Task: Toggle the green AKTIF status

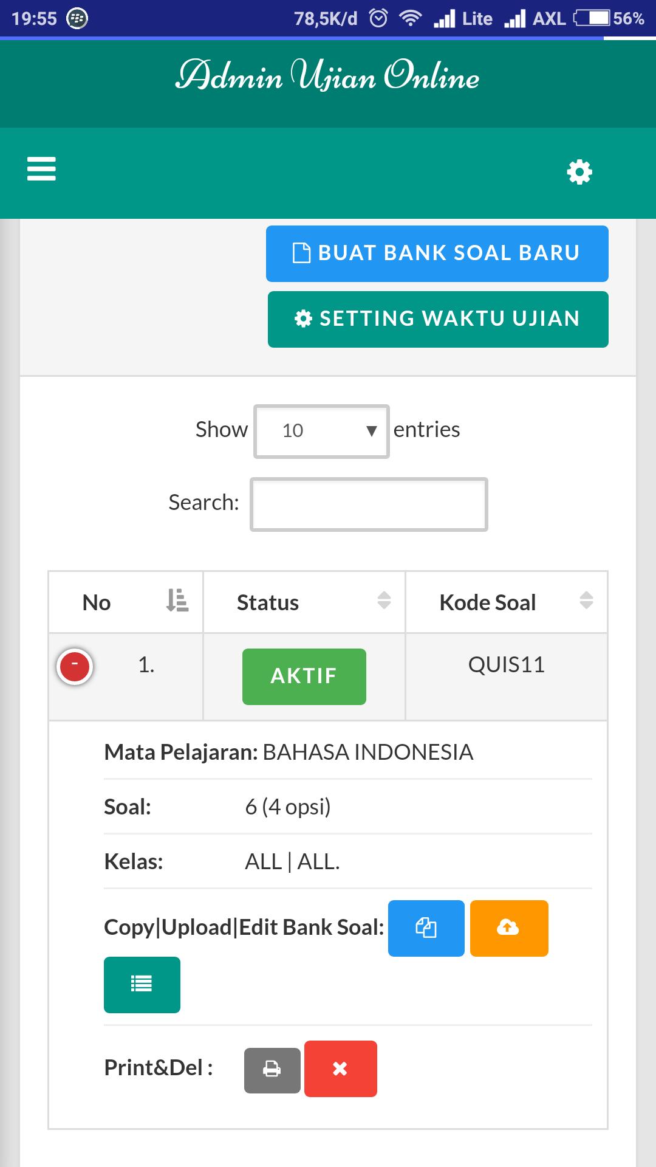Action: (x=304, y=676)
